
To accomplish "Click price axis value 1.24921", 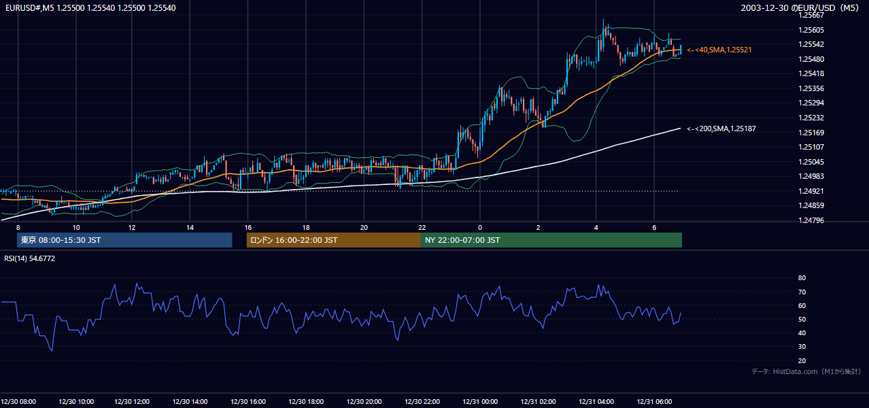I will click(x=811, y=191).
